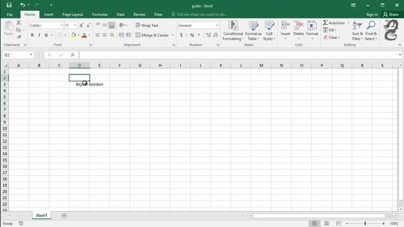Increase the cell indent
The image size is (404, 227).
click(x=128, y=35)
